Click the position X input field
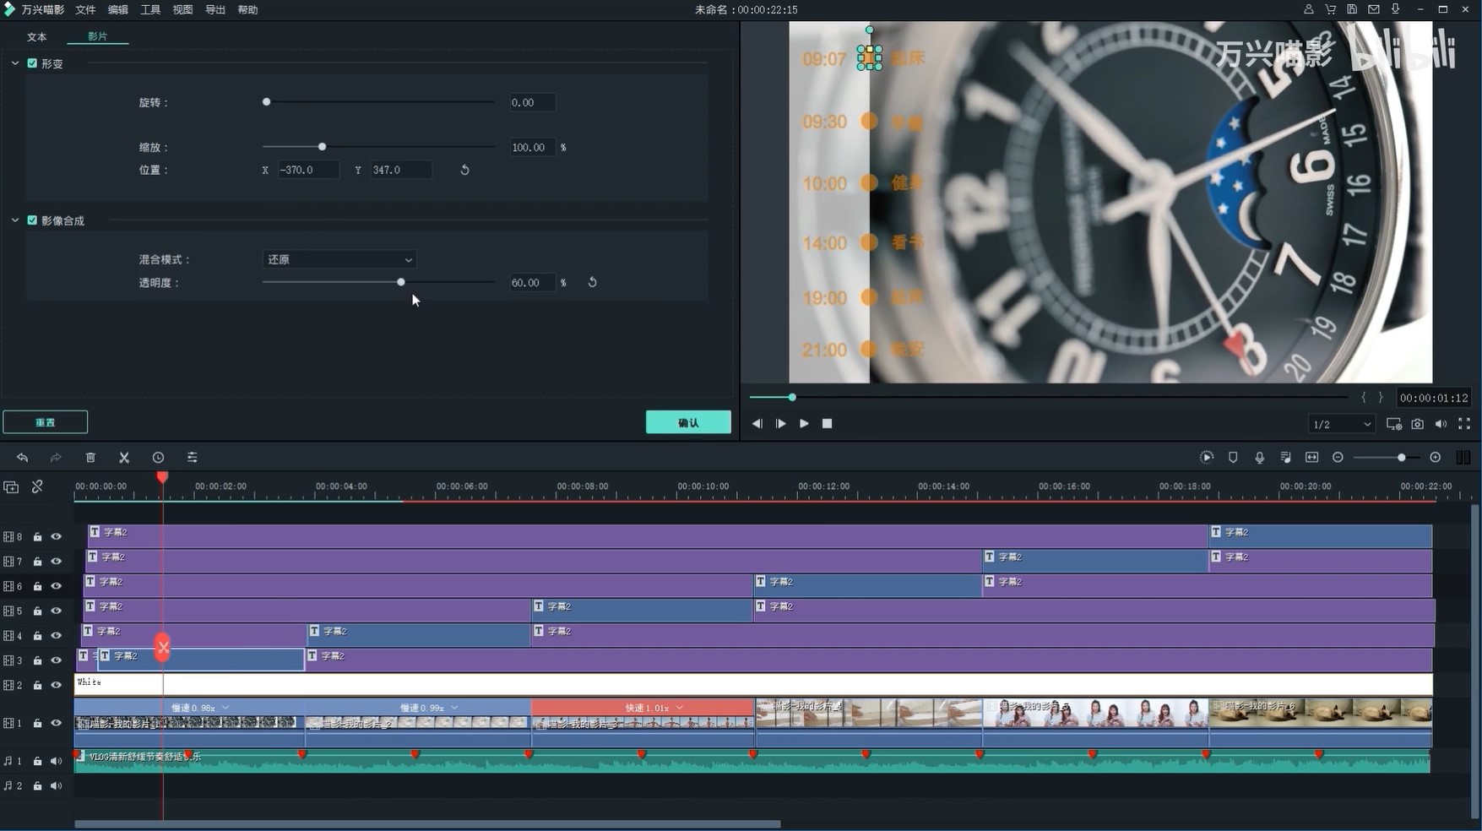 308,170
